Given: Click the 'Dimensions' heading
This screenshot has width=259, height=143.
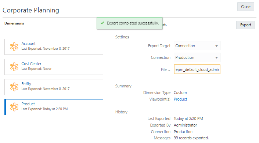Looking at the screenshot, I should tap(14, 23).
